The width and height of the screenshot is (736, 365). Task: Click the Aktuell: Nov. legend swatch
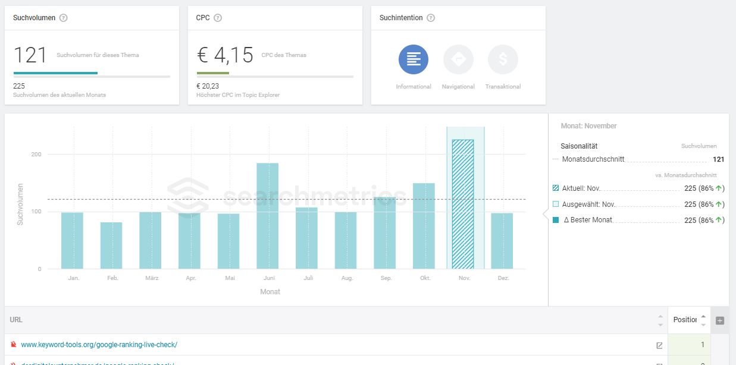(556, 188)
